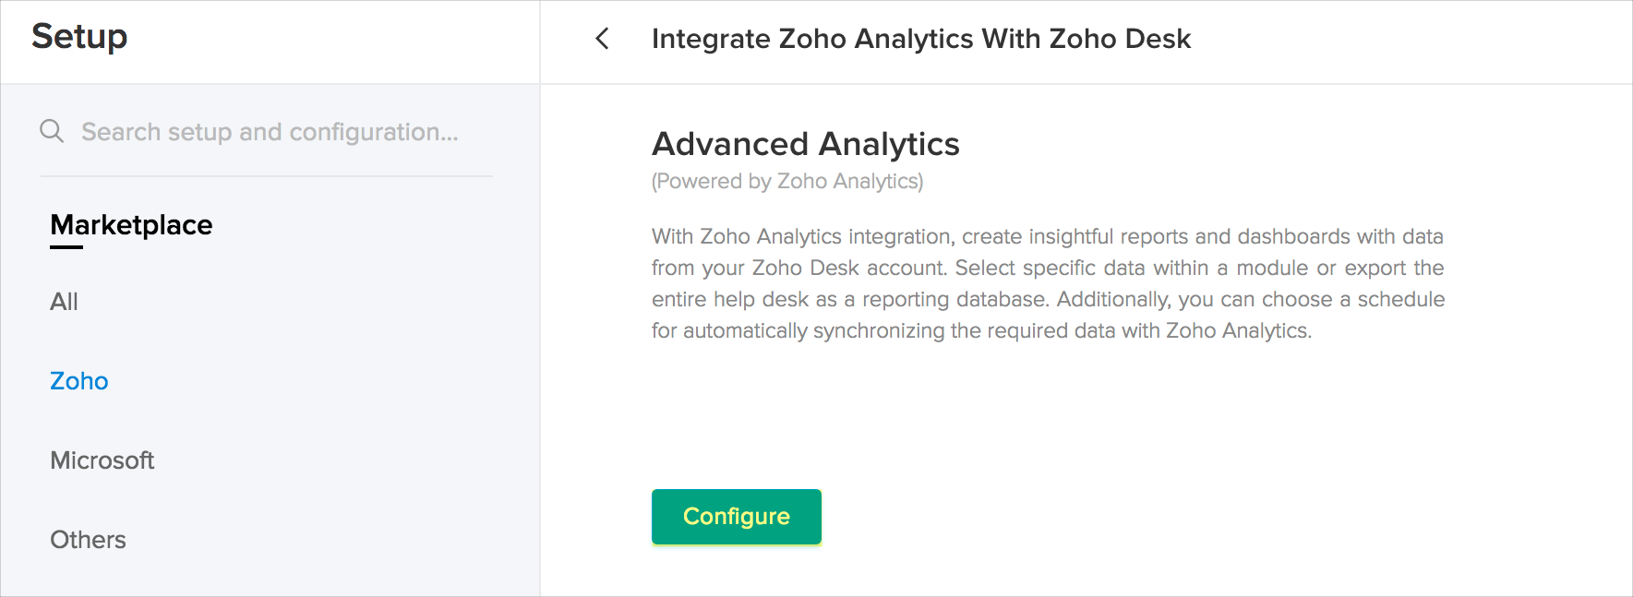Image resolution: width=1633 pixels, height=597 pixels.
Task: Show the Others marketplace category
Action: click(x=88, y=540)
